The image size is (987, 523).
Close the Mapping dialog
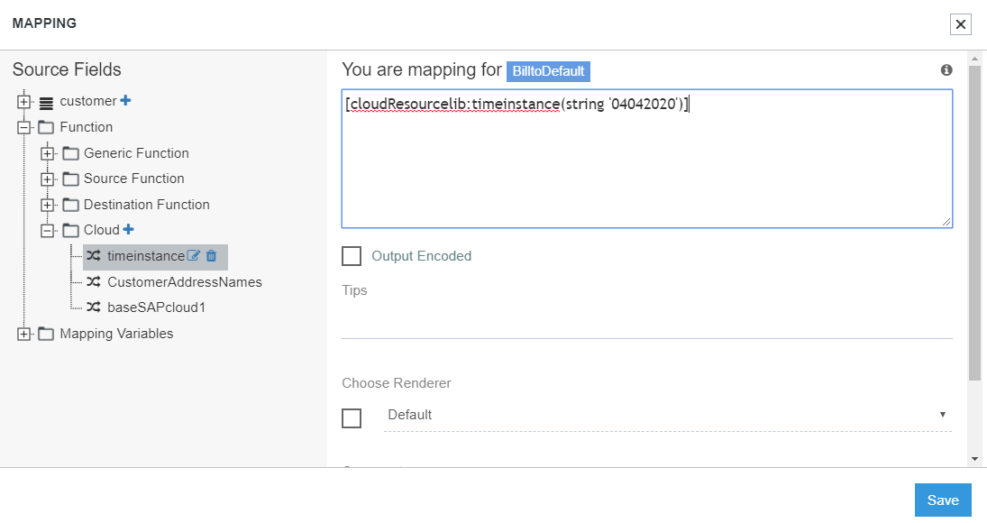[x=961, y=24]
